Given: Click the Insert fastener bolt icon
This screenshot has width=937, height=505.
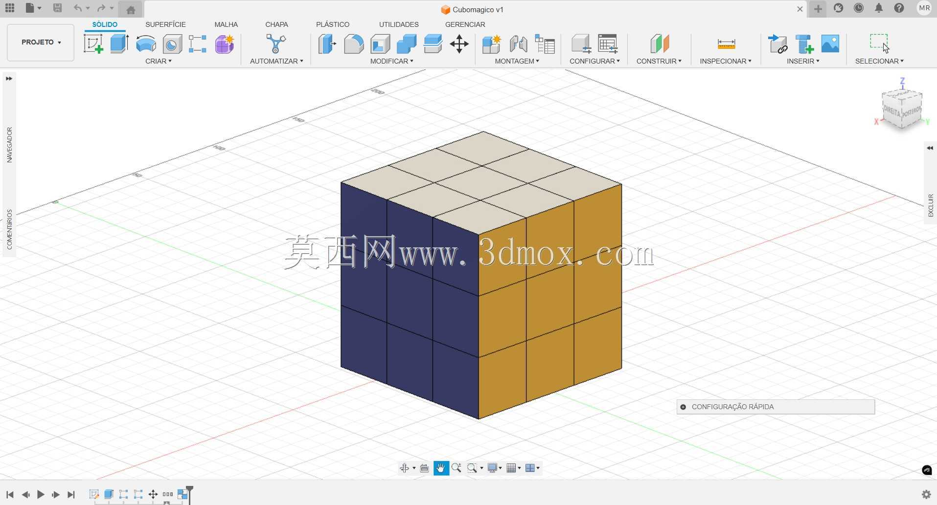Looking at the screenshot, I should 804,44.
